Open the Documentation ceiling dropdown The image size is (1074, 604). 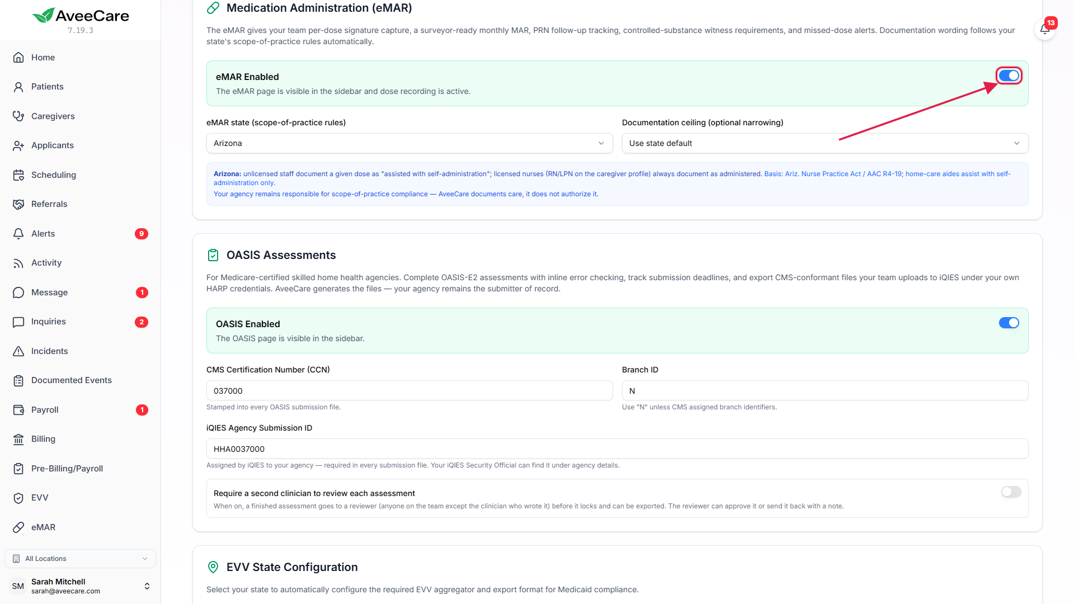coord(825,143)
